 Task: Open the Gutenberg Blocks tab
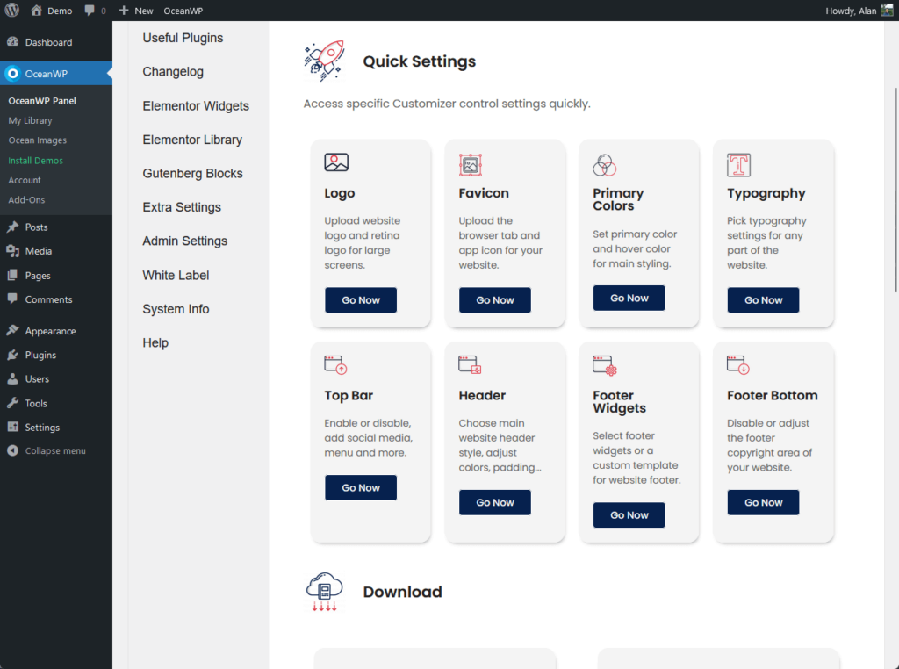tap(192, 174)
